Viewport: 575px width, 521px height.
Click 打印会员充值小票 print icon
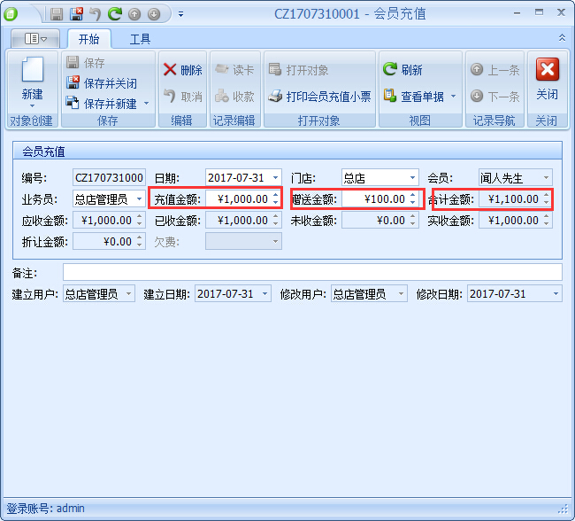point(275,97)
